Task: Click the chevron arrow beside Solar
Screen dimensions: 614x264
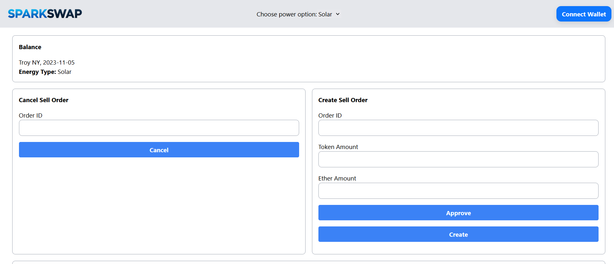Action: [338, 14]
